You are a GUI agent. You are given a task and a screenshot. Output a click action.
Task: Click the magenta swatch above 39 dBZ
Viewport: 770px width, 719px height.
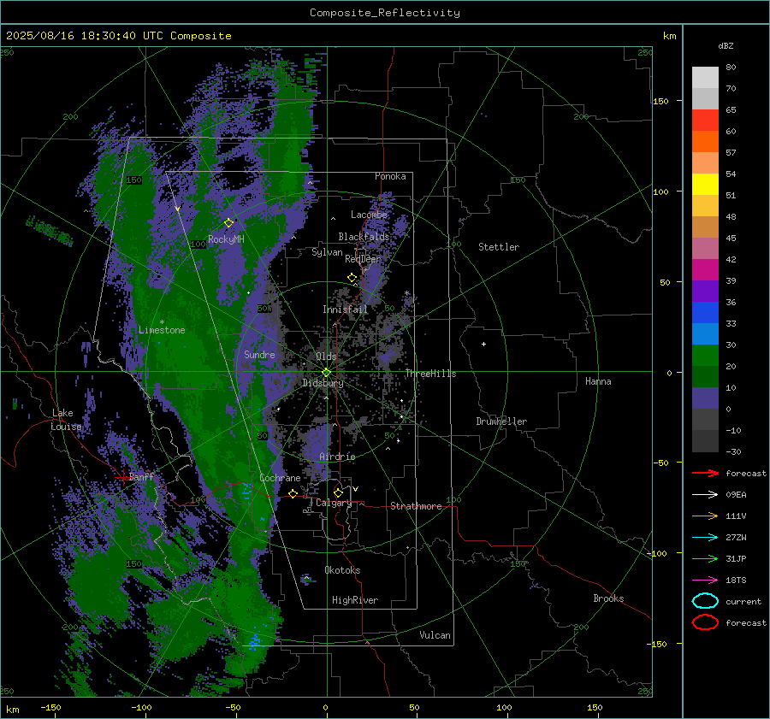(705, 270)
